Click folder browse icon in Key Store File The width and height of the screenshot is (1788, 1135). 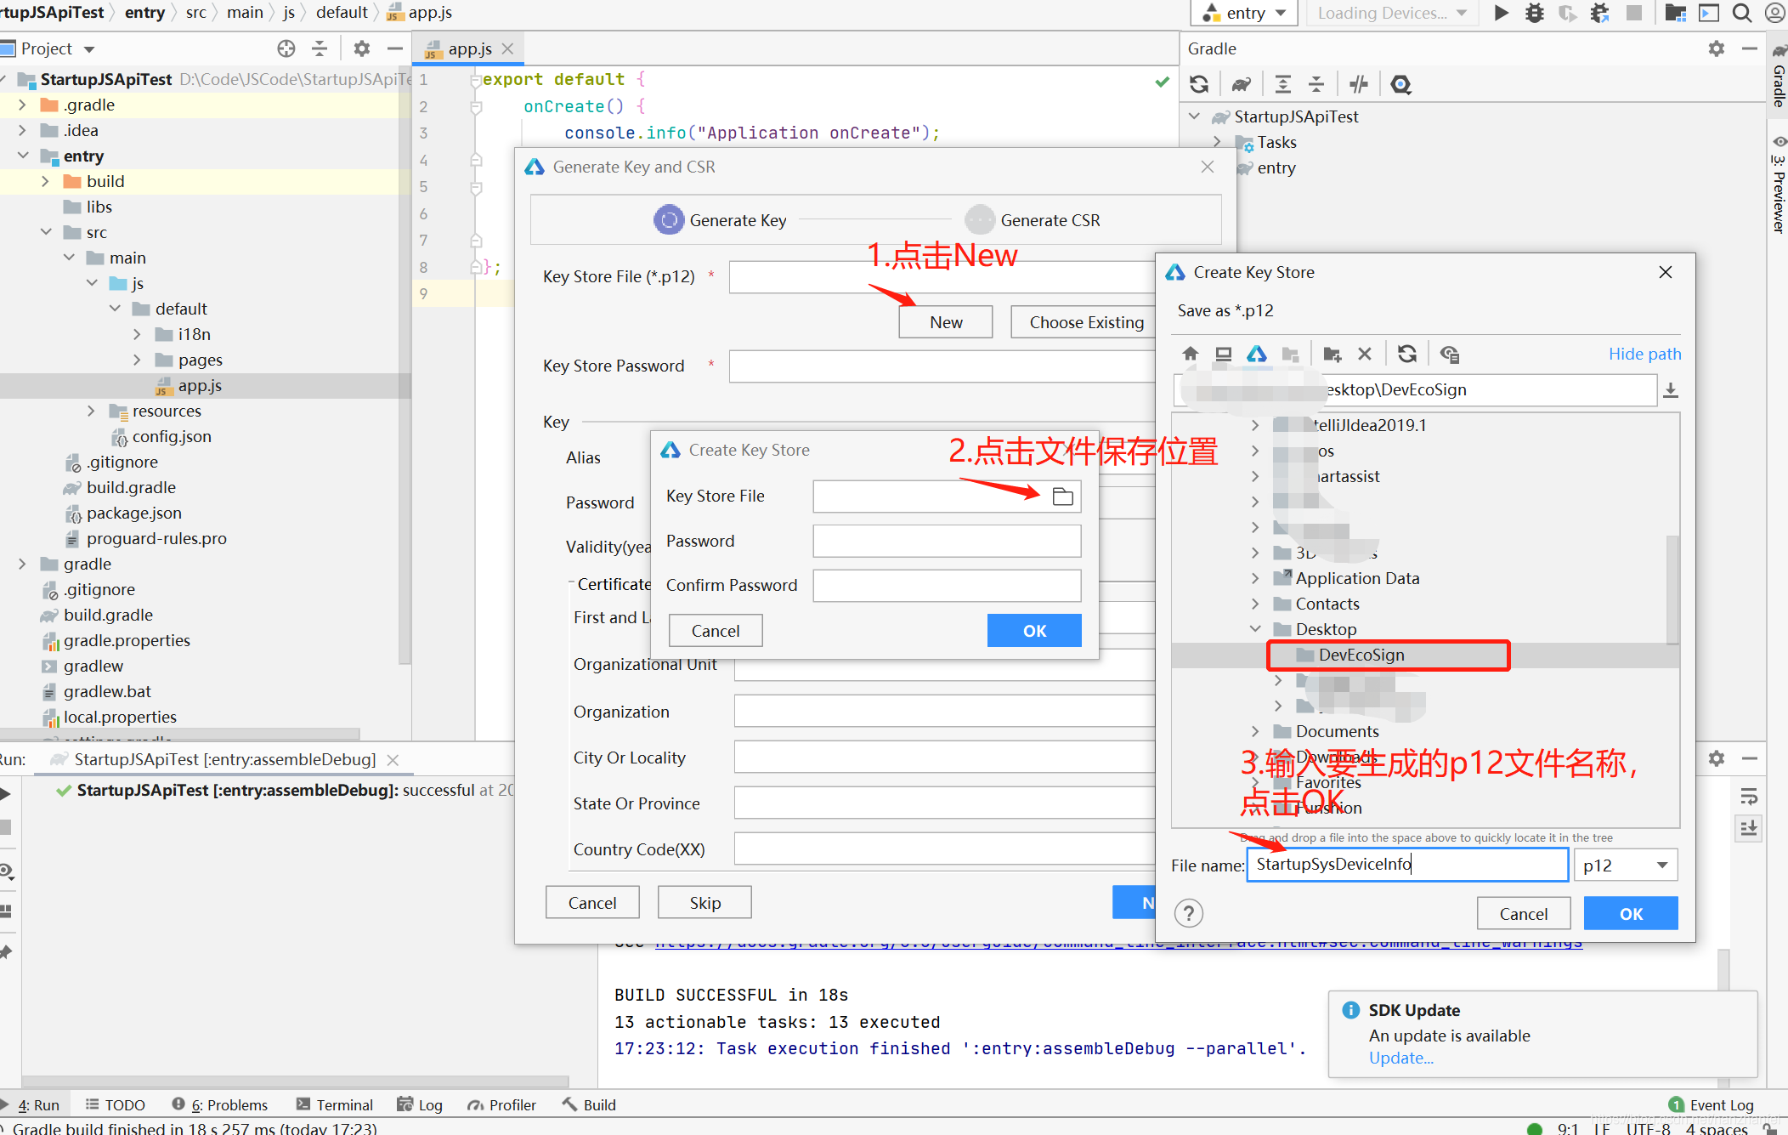pyautogui.click(x=1062, y=497)
